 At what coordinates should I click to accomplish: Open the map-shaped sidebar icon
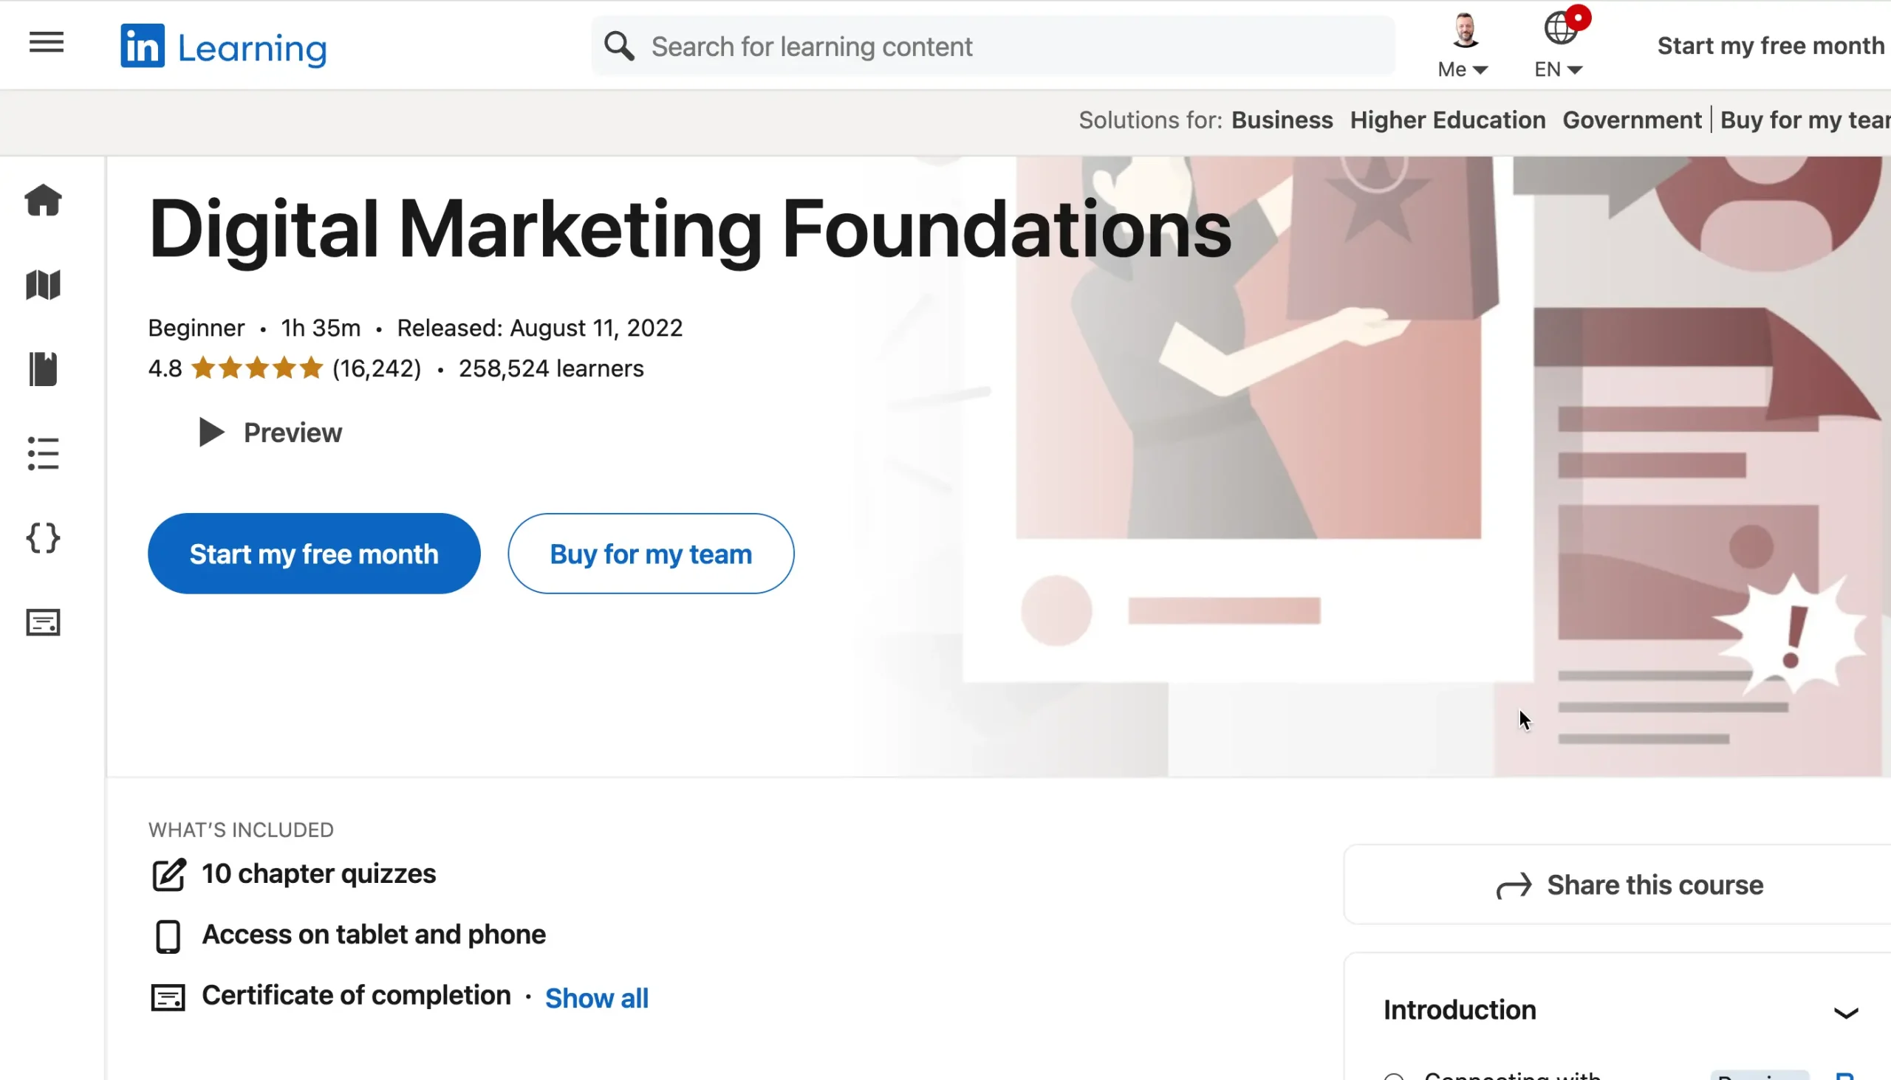tap(43, 285)
